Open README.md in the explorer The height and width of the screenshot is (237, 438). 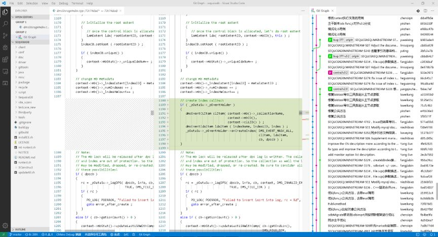(26, 157)
